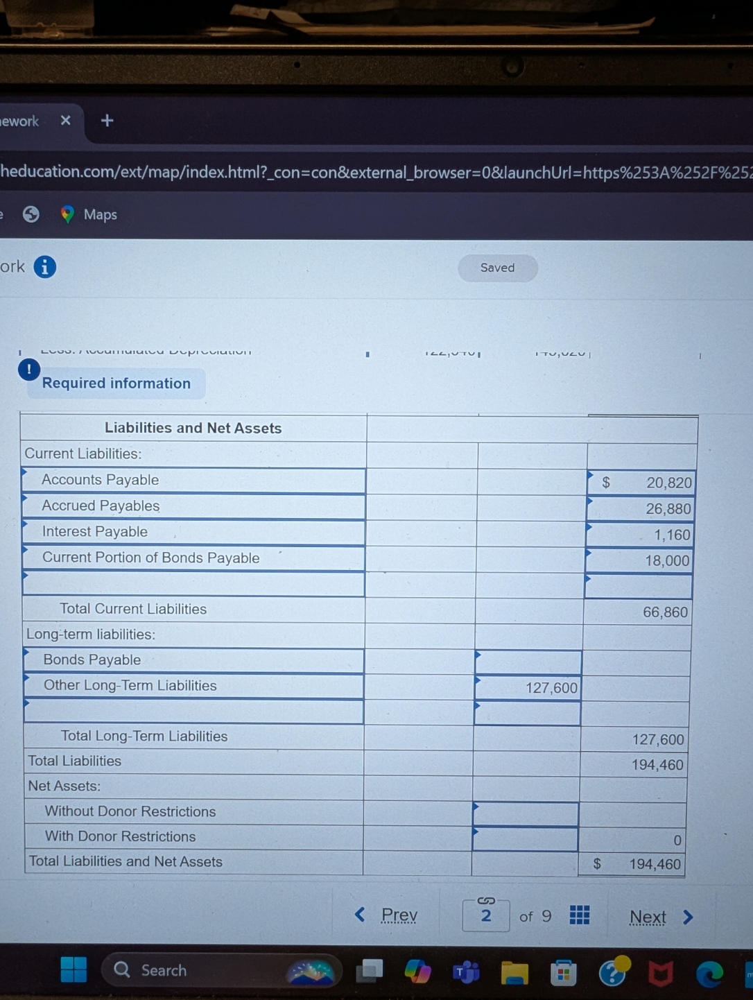Go to the Prev question

point(387,915)
